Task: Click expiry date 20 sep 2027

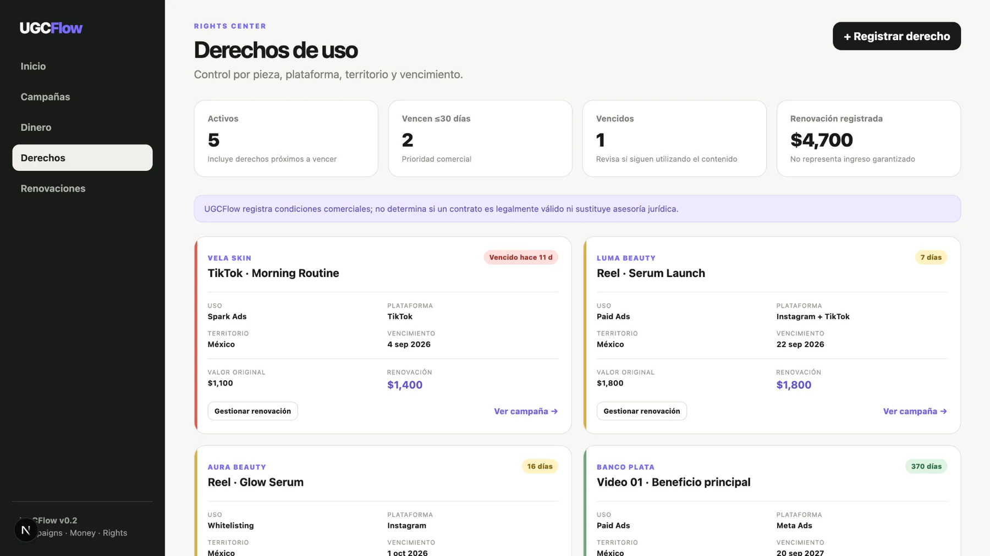Action: point(800,553)
